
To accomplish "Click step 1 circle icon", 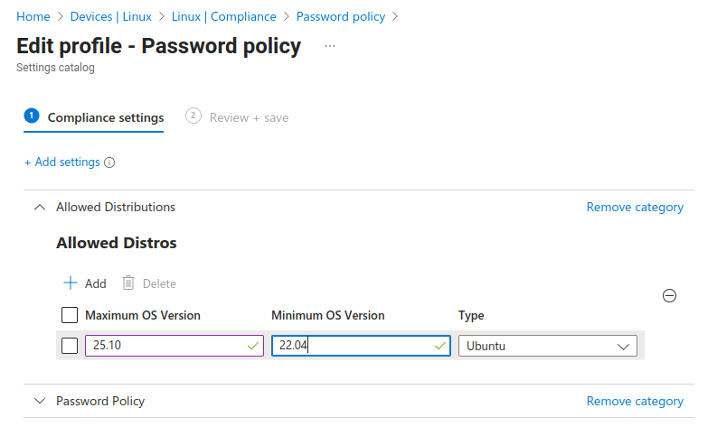I will 32,116.
